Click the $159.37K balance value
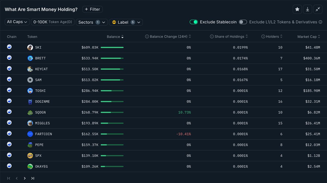Screen dimensions: 327x183 (90, 145)
